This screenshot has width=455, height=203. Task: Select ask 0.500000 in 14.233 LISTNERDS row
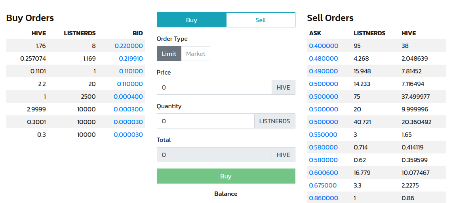[x=324, y=84]
